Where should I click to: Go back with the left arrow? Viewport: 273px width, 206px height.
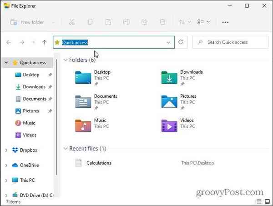[9, 42]
